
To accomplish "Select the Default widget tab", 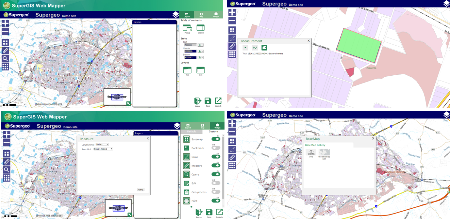I will coord(192,132).
